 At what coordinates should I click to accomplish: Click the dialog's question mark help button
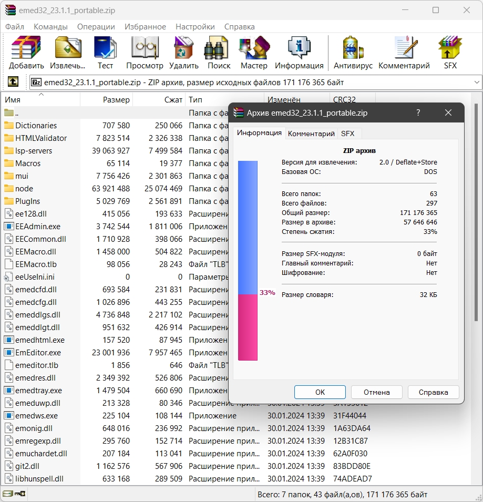[x=418, y=112]
